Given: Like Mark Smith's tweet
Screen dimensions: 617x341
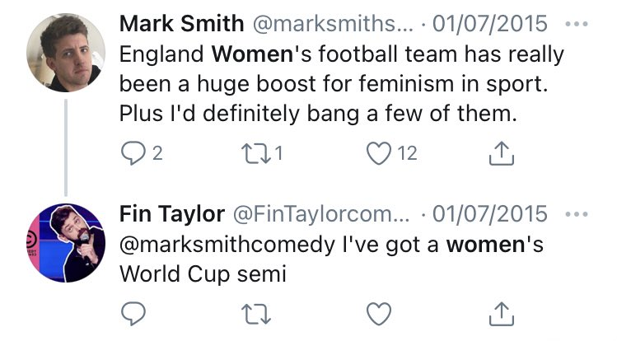Looking at the screenshot, I should tap(378, 152).
